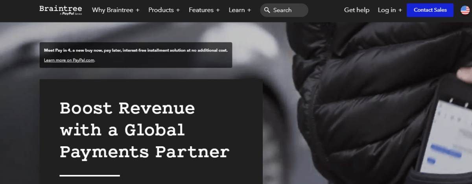Click the Pay in 4 announcement banner

point(136,55)
